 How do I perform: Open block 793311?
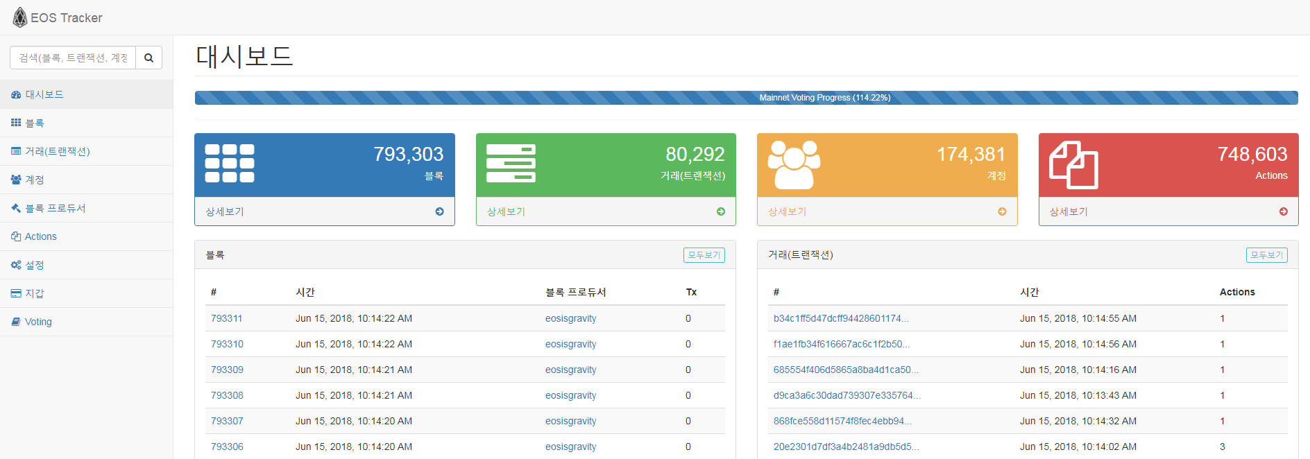tap(227, 318)
